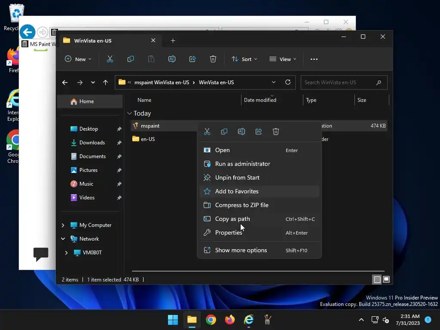Select Run as administrator

259,164
